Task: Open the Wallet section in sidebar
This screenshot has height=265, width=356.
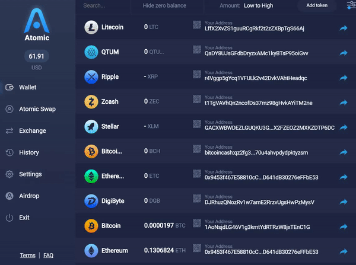Action: 21,87
